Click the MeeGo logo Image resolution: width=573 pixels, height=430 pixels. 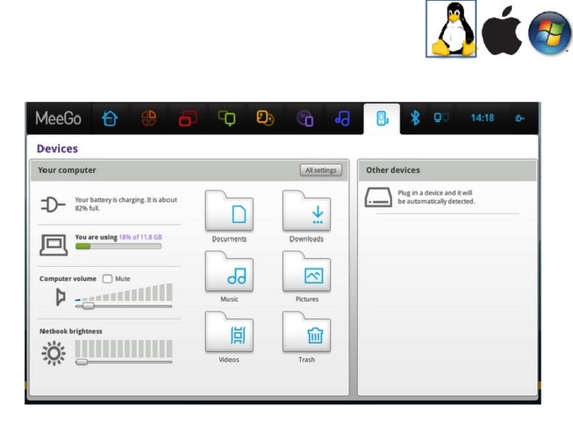(x=58, y=118)
